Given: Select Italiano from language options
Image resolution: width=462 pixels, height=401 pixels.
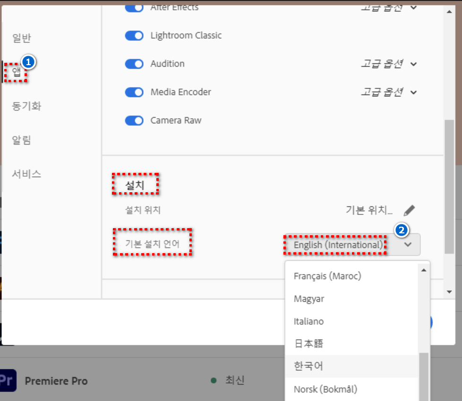Looking at the screenshot, I should [x=308, y=322].
